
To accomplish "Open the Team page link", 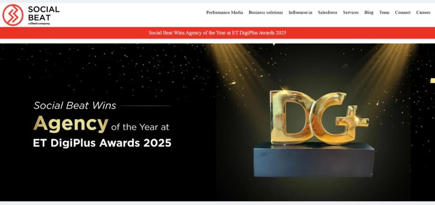I will pos(384,12).
